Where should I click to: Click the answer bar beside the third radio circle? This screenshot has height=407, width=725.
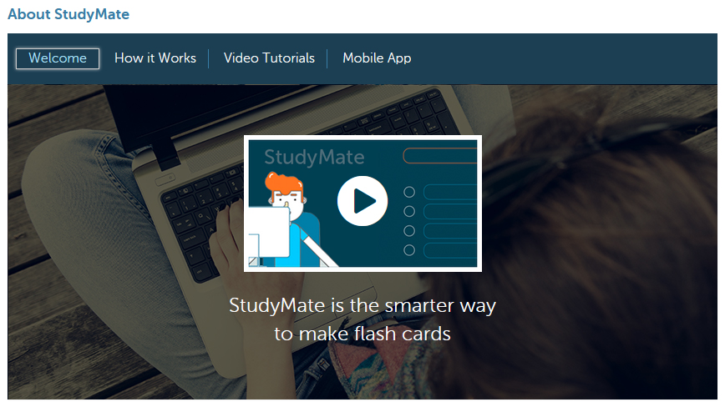pyautogui.click(x=450, y=231)
